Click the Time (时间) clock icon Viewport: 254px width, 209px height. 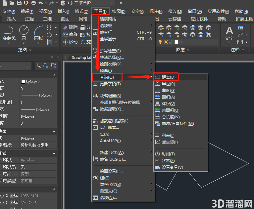[x=157, y=154]
